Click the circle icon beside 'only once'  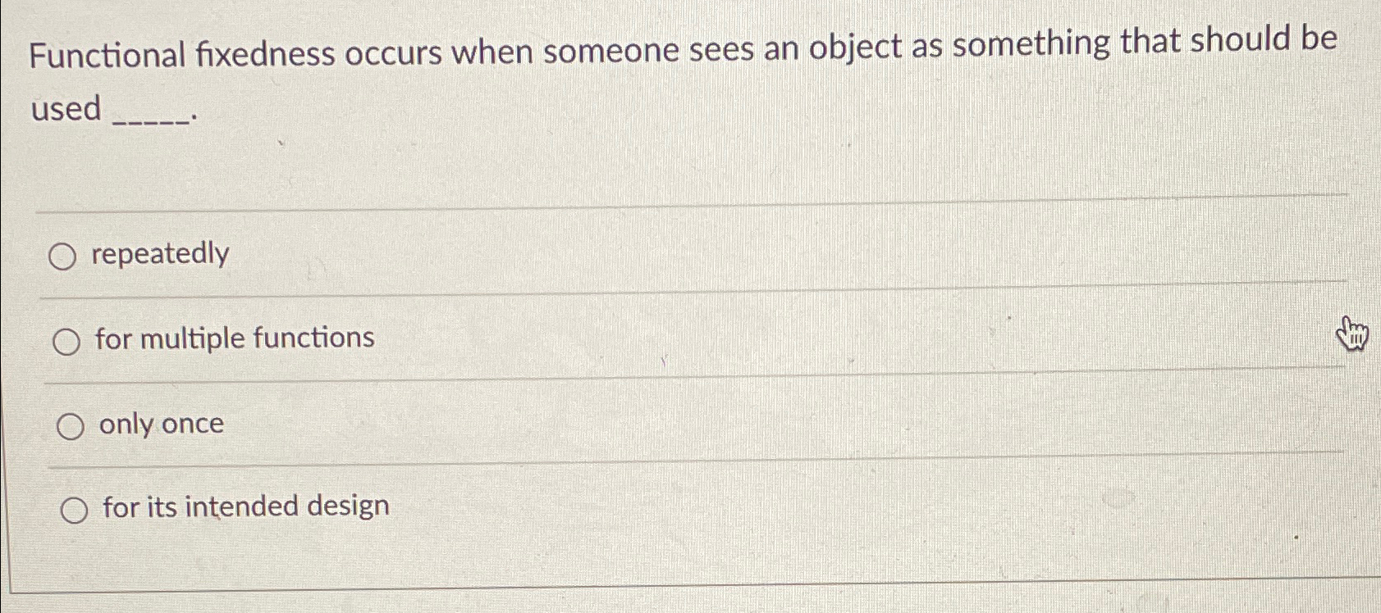(x=72, y=424)
